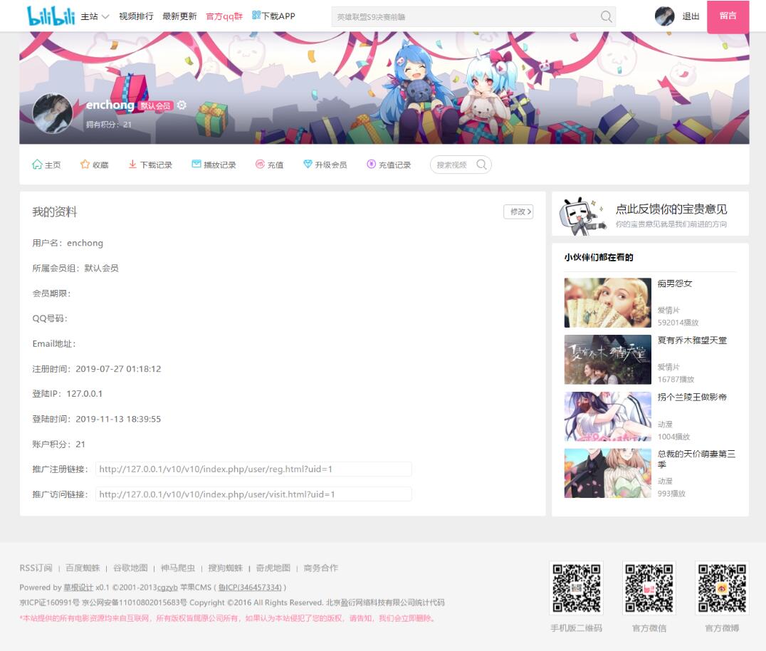Click the 搜狗蜘蛛 footer link
The width and height of the screenshot is (766, 651).
(x=225, y=568)
